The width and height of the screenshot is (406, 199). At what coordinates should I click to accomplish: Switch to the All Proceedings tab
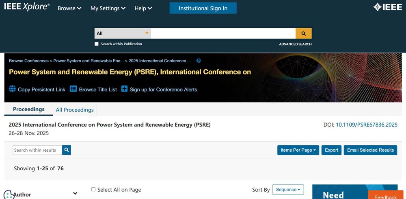[x=75, y=110]
